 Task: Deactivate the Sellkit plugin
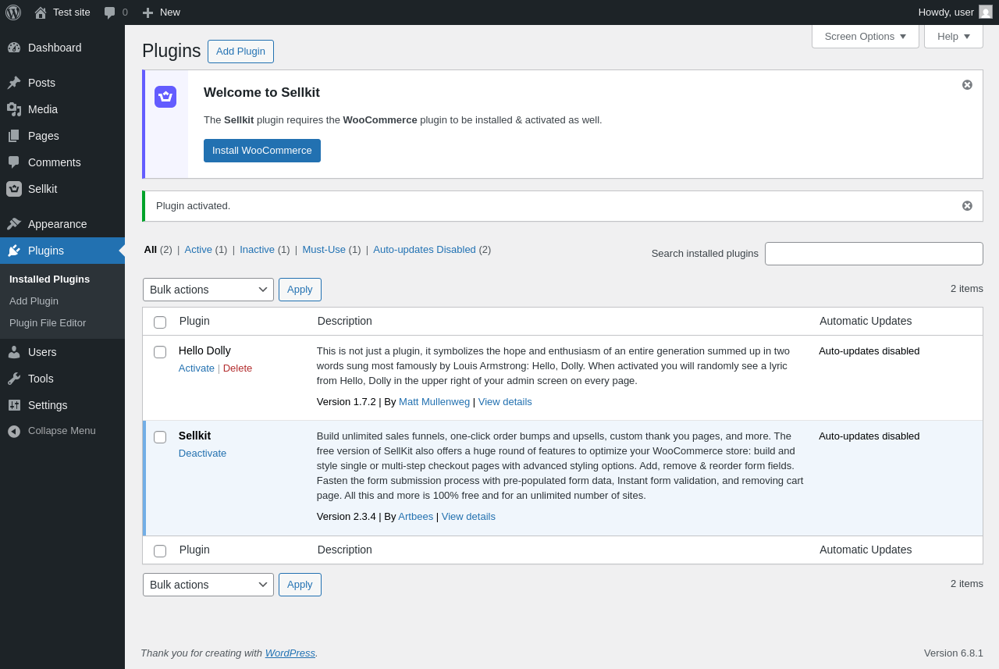coord(202,454)
